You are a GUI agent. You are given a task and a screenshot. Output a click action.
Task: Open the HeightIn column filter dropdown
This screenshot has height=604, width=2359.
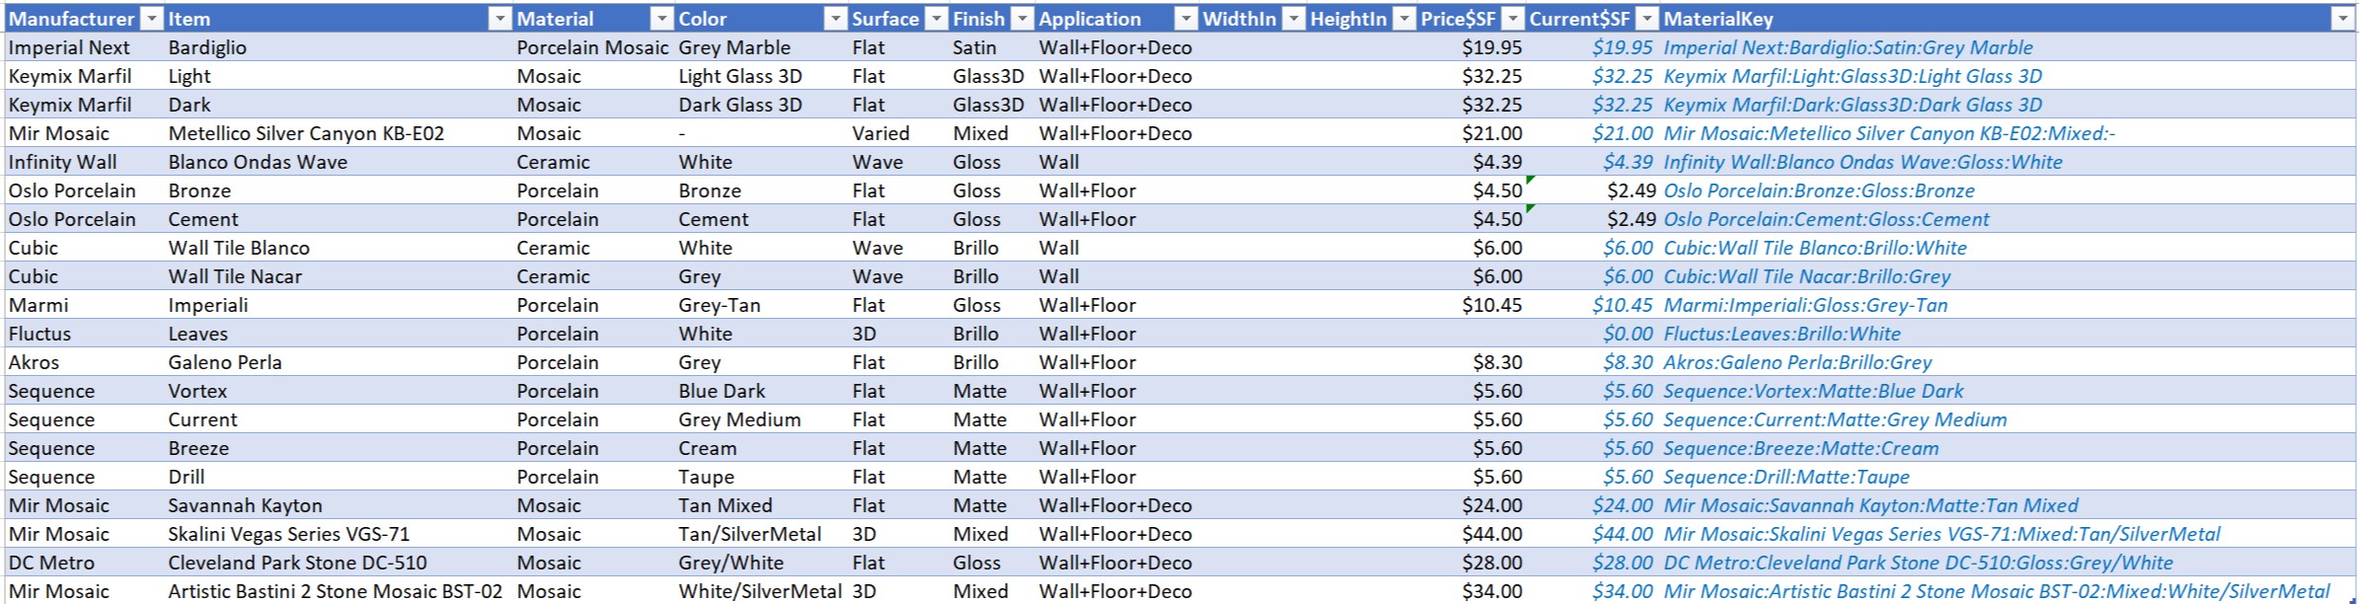(x=1404, y=19)
